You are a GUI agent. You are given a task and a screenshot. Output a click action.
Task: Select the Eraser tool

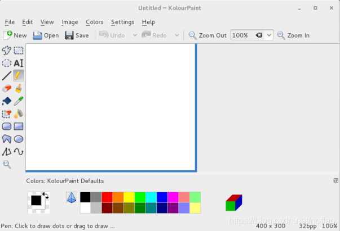point(7,88)
